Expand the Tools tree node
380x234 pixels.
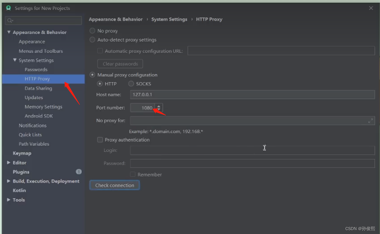[x=9, y=200]
